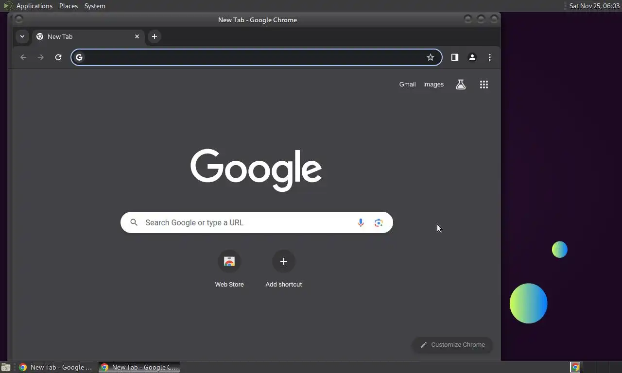Click the clock showing Sat Nov 25
622x373 pixels.
coord(594,6)
